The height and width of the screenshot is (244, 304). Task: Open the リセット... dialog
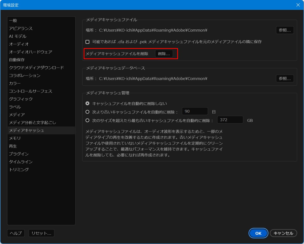[41, 233]
